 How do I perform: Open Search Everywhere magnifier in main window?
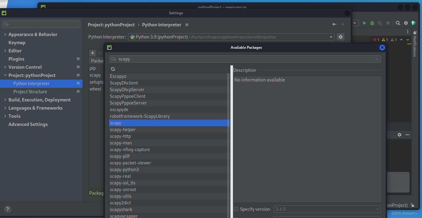point(398,23)
